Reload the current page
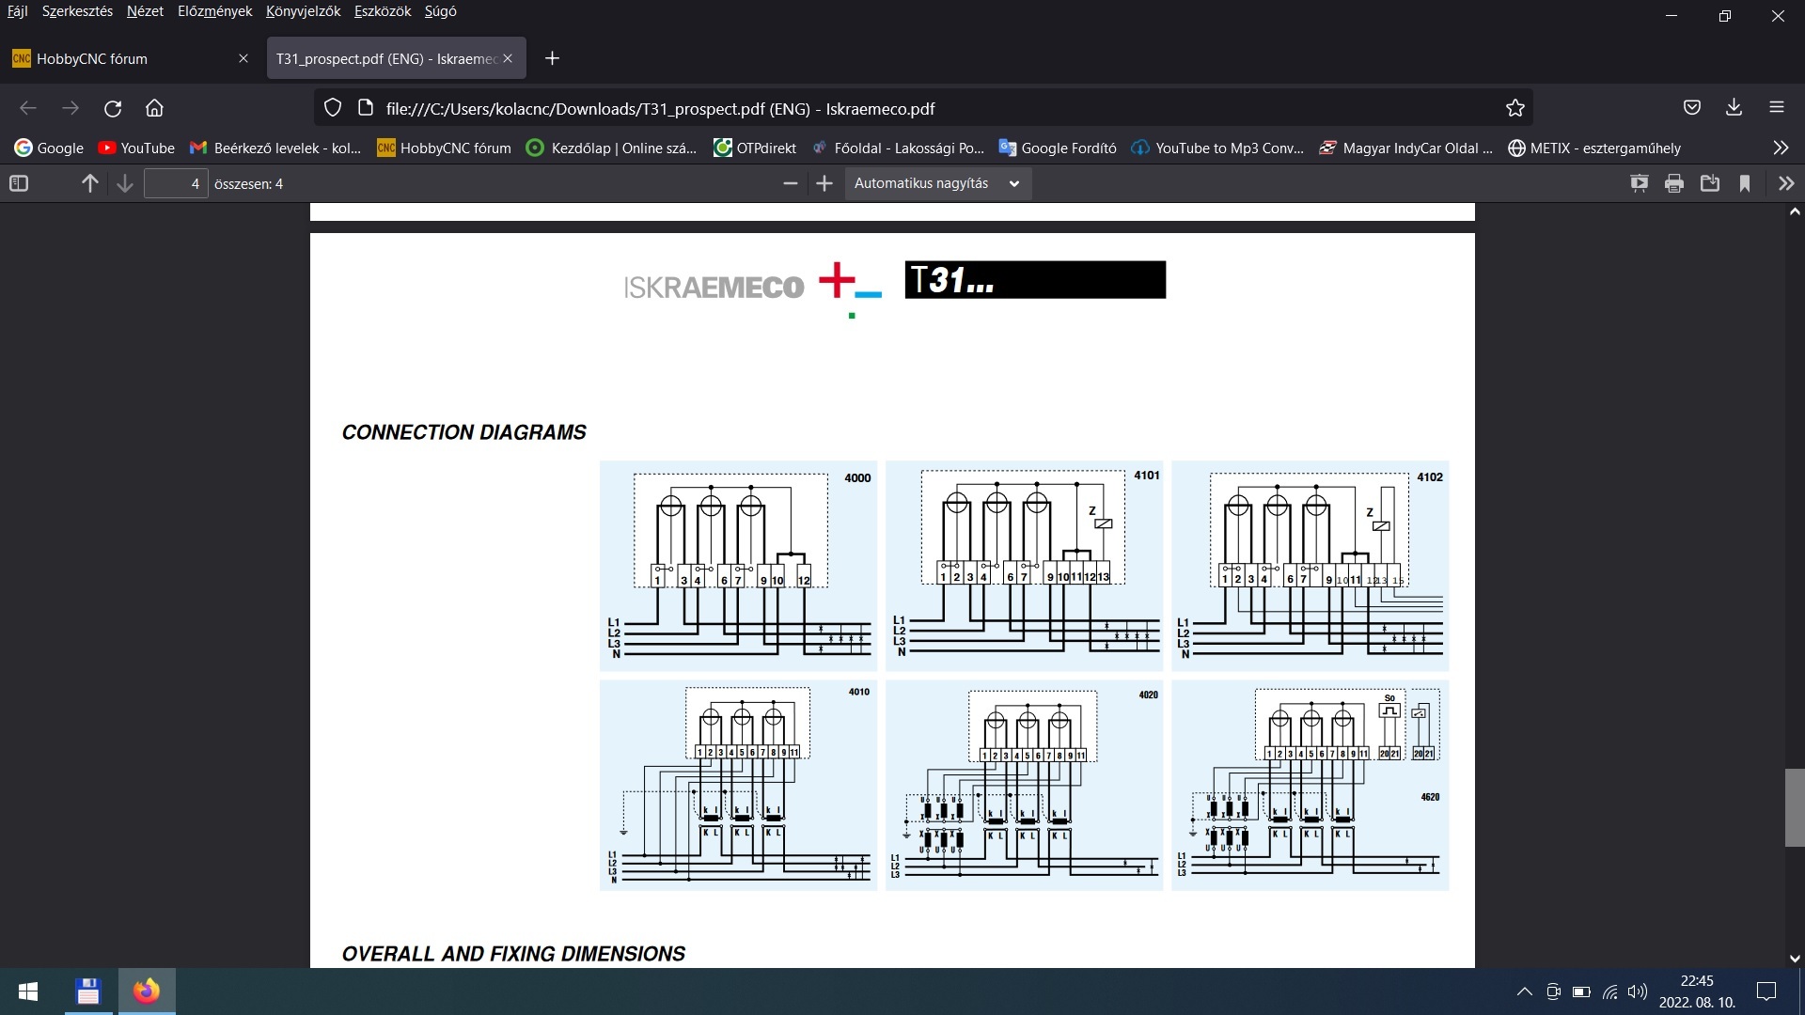 [x=113, y=108]
